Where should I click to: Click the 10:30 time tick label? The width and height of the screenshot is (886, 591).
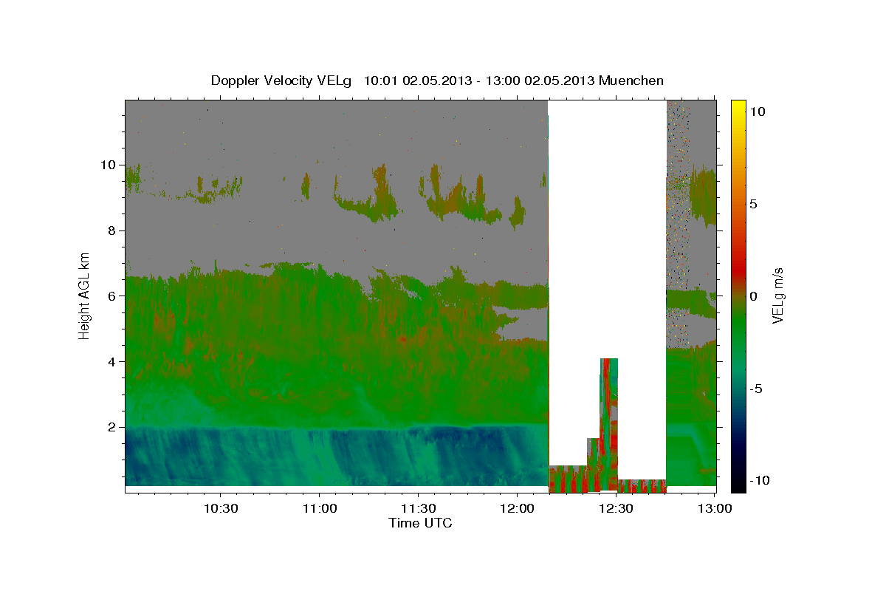[221, 509]
